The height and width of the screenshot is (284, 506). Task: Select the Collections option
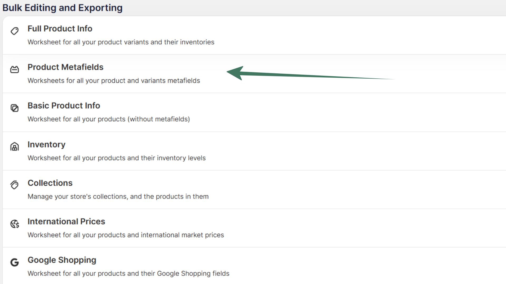click(50, 183)
